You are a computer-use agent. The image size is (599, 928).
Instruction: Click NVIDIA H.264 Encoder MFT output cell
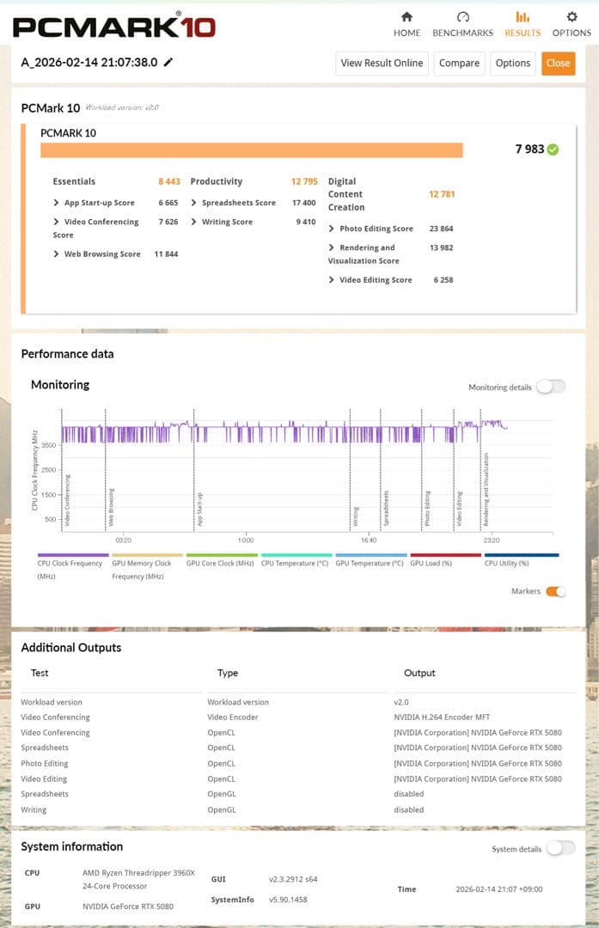click(x=442, y=717)
